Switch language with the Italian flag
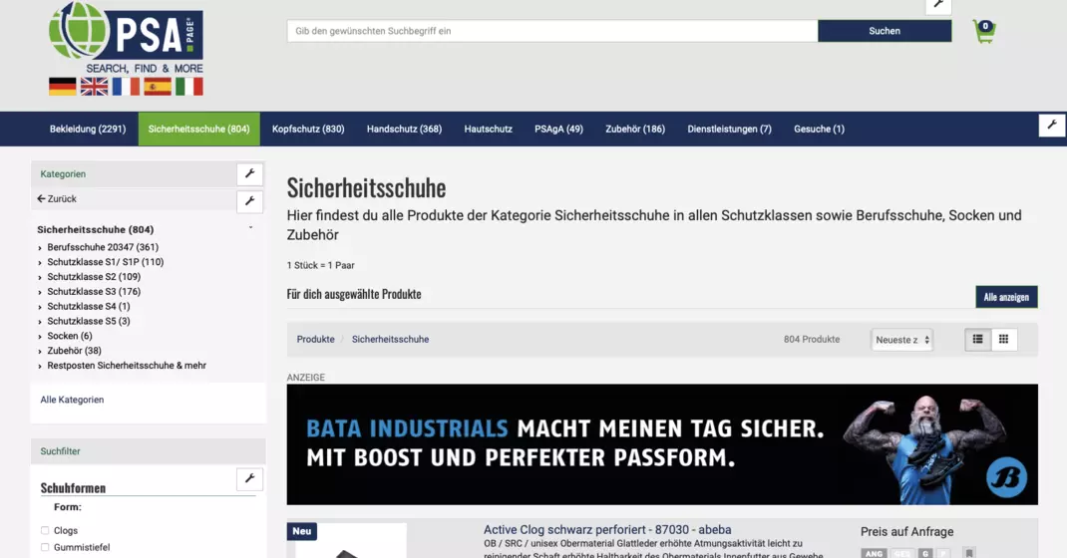Image resolution: width=1067 pixels, height=558 pixels. coord(189,87)
